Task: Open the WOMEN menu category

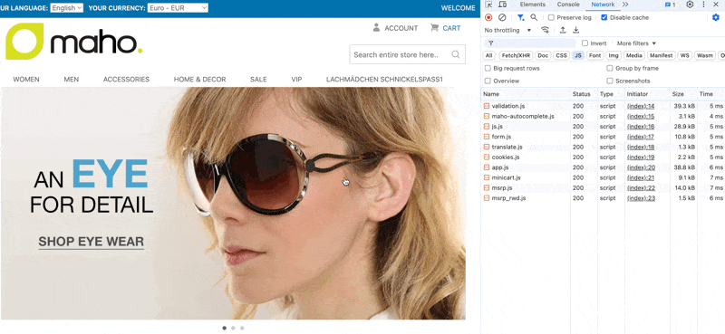Action: click(26, 80)
